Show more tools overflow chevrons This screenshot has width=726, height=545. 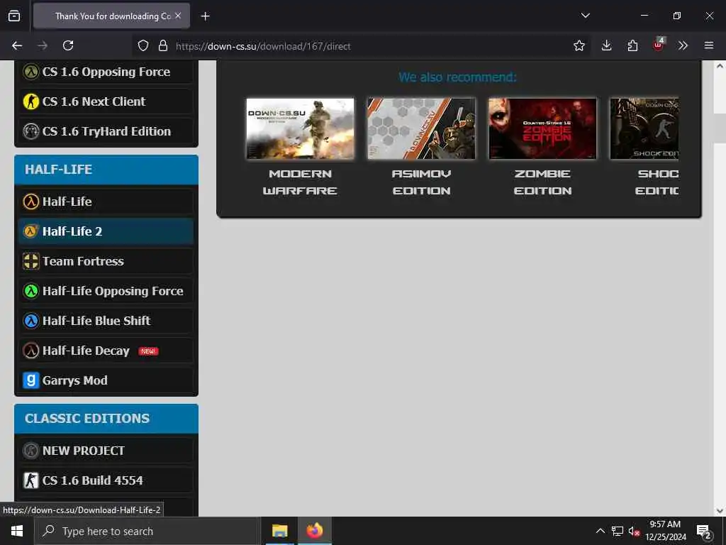(x=683, y=45)
